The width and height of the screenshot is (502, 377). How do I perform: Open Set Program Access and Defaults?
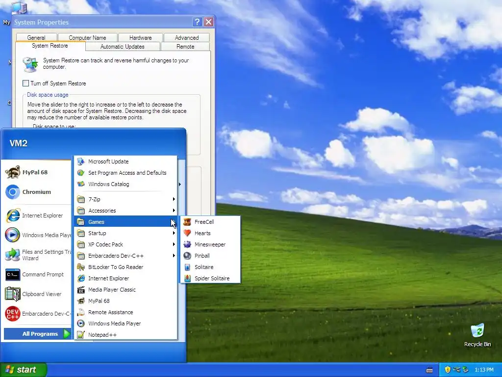pos(126,173)
